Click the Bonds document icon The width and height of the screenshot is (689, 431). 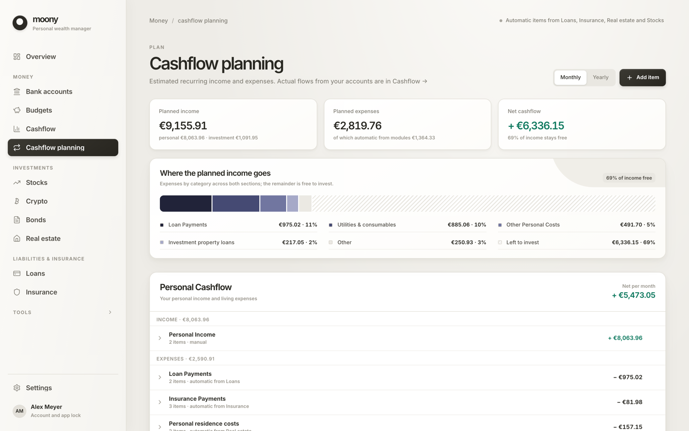(x=17, y=220)
